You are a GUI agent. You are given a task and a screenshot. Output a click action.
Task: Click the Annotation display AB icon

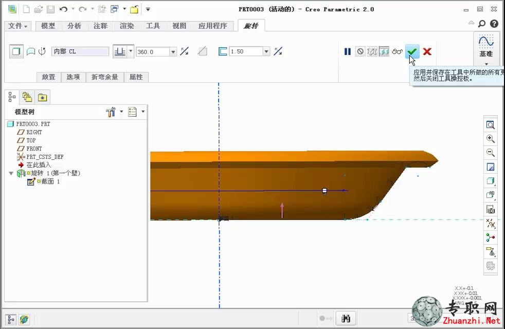[x=491, y=195]
